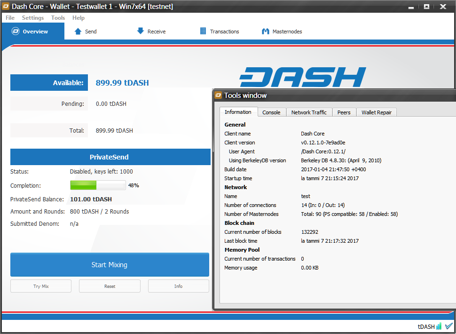456x334 pixels.
Task: Click the client version 'v0.12.1.0-7e9ad0e'
Action: [323, 143]
